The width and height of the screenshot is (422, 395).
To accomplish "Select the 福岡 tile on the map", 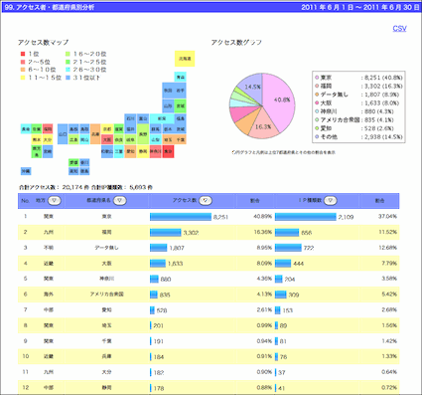I will coord(48,128).
